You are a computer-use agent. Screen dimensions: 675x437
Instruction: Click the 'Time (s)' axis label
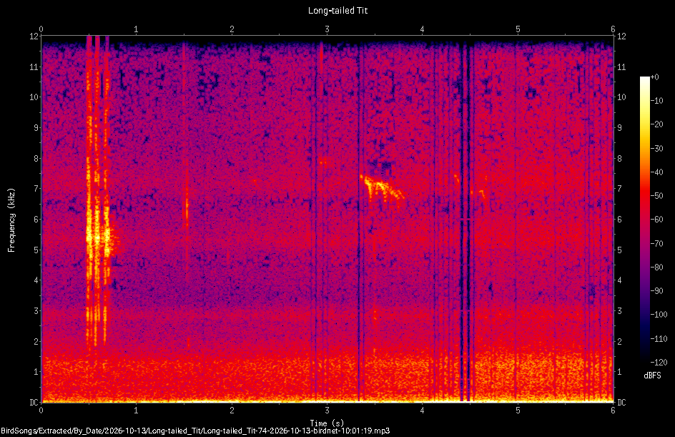click(x=327, y=423)
